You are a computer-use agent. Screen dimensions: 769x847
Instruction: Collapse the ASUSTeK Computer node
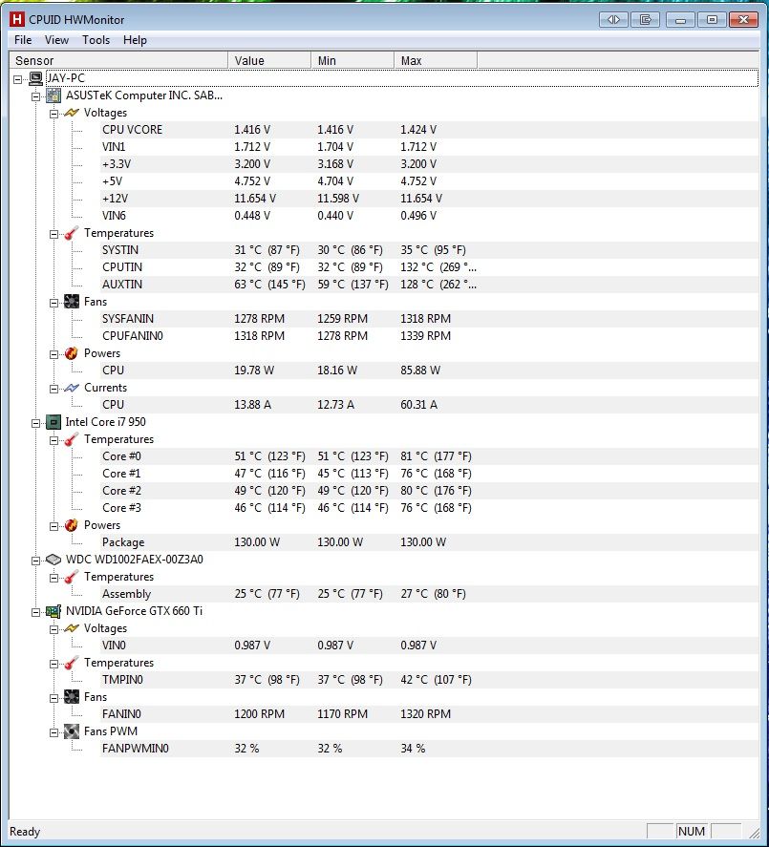pyautogui.click(x=35, y=96)
